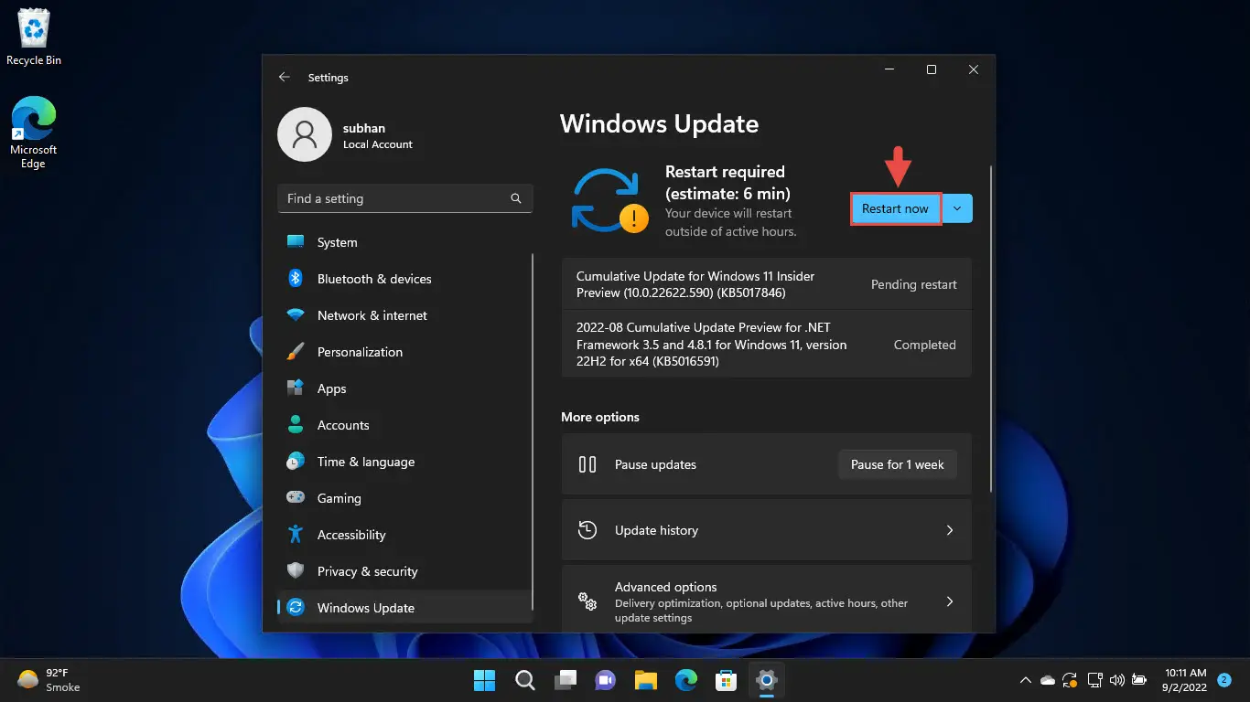Open Gaming settings category
Screen dimensions: 1250x702
404,498
